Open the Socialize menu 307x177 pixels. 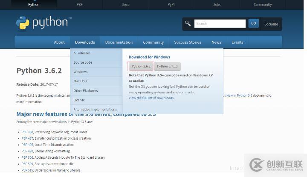271,24
